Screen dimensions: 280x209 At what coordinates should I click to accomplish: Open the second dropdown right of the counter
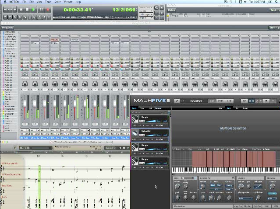tap(146, 11)
